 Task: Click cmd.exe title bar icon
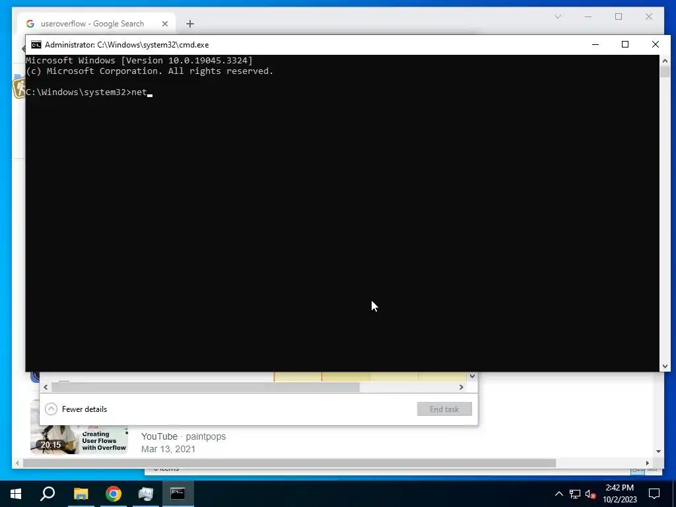pyautogui.click(x=36, y=45)
